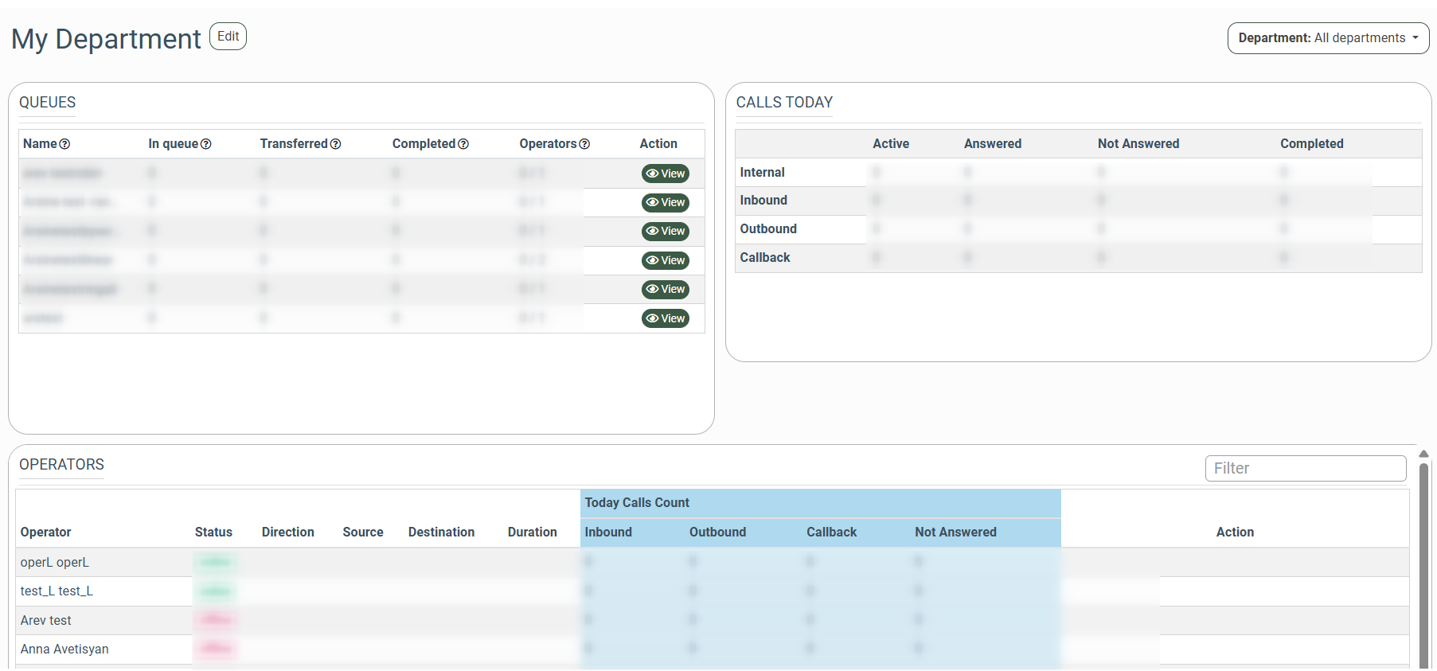Click the Operators panel vertical scrollbar
Viewport: 1437px width, 671px height.
[x=1423, y=557]
